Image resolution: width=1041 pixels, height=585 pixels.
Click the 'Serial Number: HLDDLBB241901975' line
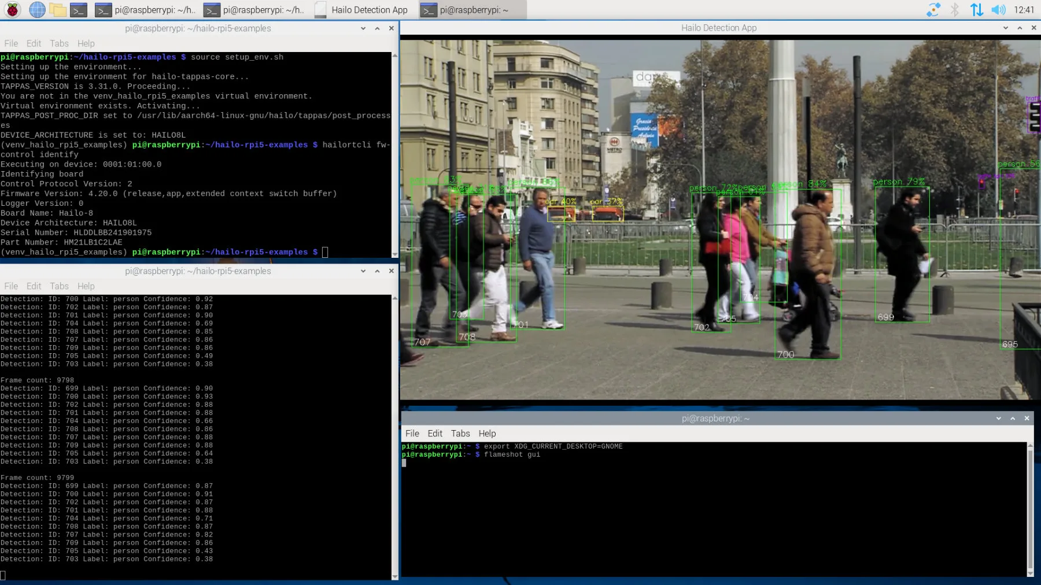[x=76, y=232]
